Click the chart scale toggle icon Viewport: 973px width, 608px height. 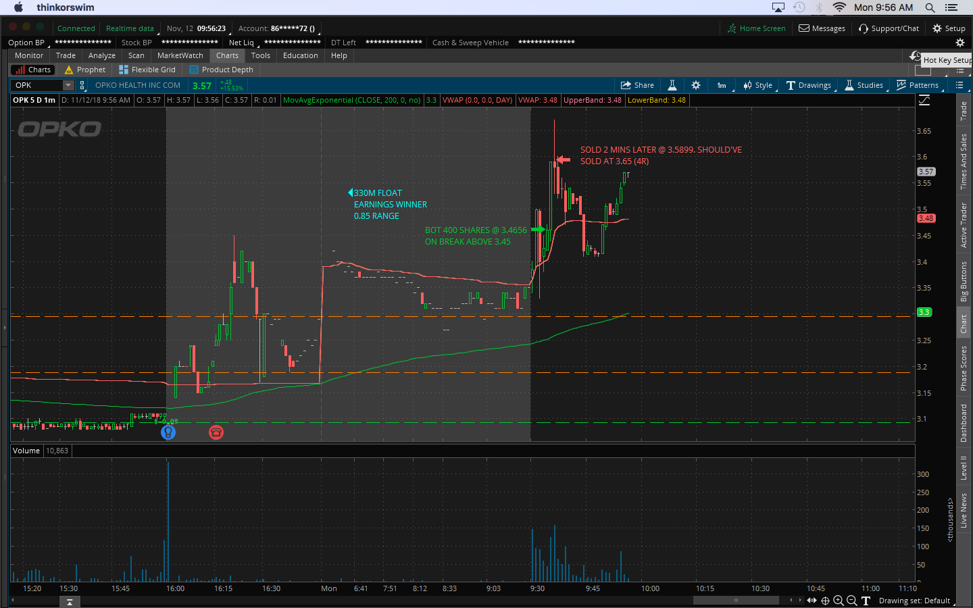point(924,100)
